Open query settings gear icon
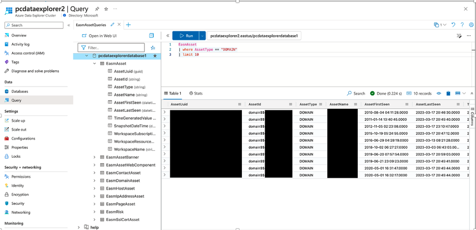Image resolution: width=476 pixels, height=230 pixels. (x=471, y=25)
